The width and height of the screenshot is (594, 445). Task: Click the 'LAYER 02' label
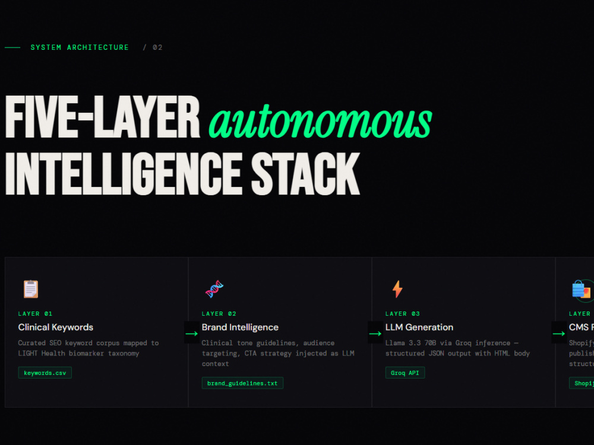[219, 314]
